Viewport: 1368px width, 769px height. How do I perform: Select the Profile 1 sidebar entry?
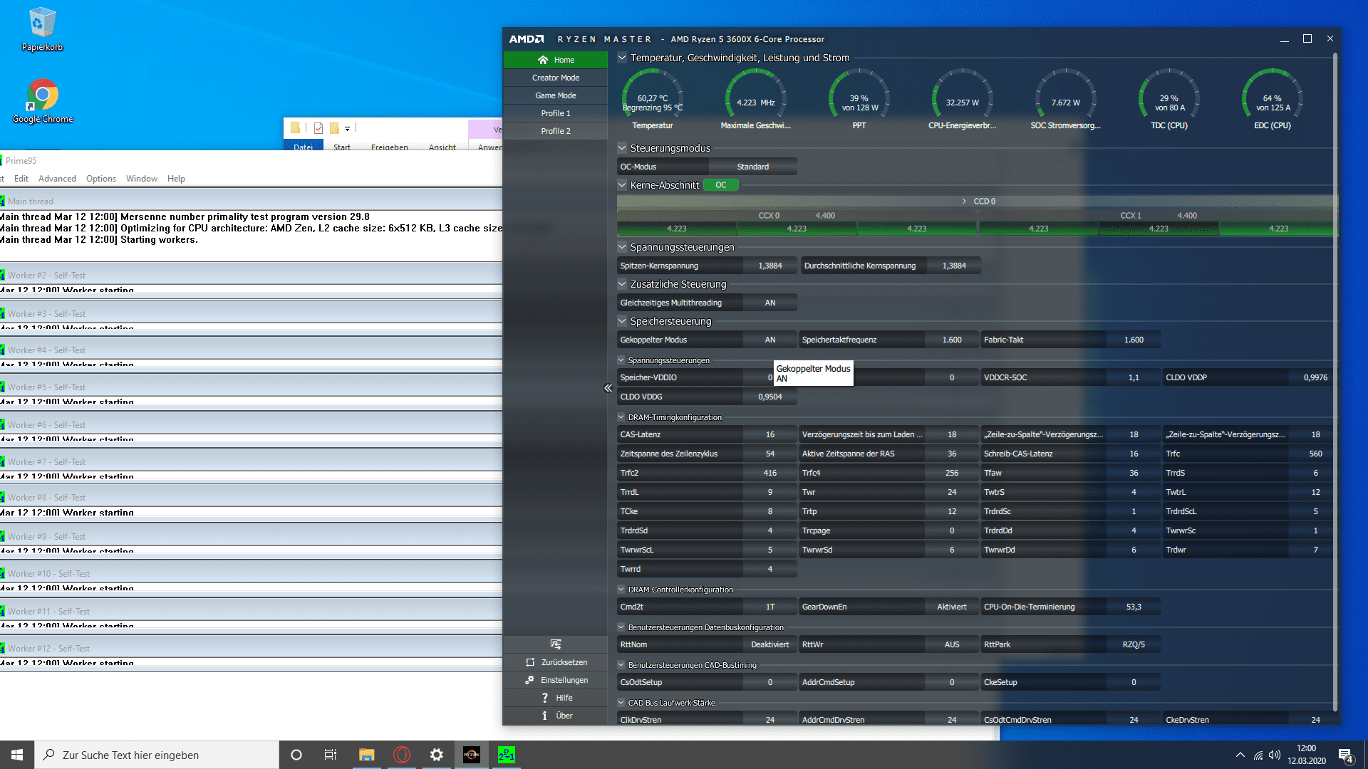[555, 113]
